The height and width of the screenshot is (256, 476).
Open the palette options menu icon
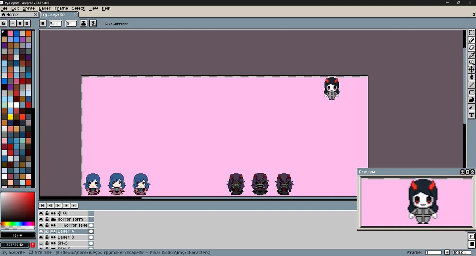click(27, 23)
